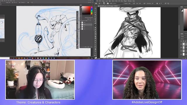This screenshot has height=105, width=187.
Task: Select the Eyedropper tool in right Photoshop toolbar
Action: [95, 21]
